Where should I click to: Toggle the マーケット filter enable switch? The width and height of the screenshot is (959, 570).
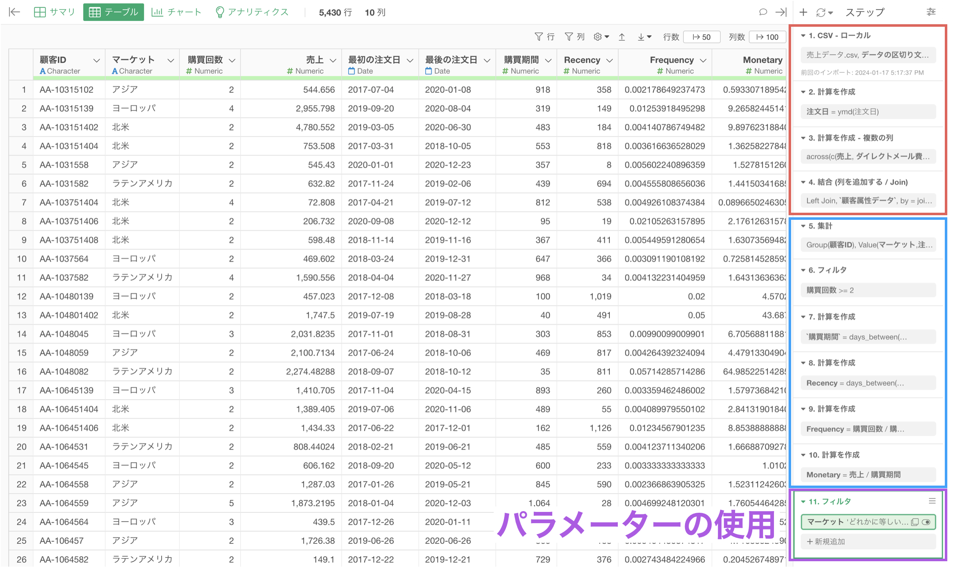pos(926,522)
